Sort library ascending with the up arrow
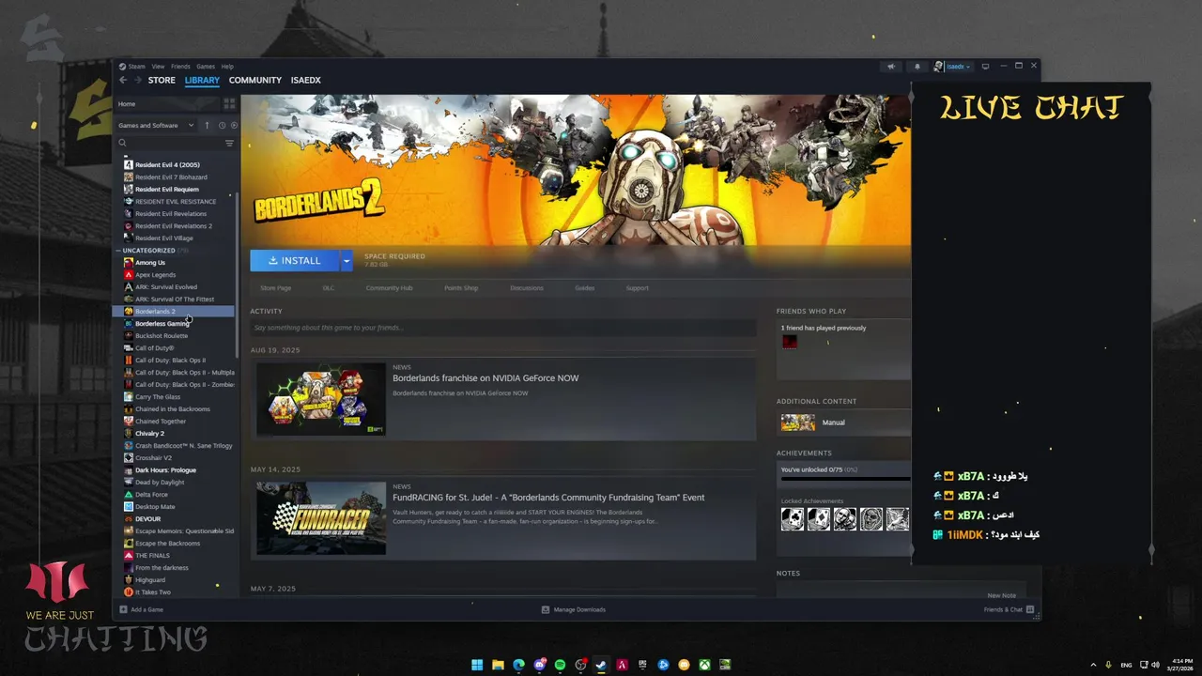Image resolution: width=1202 pixels, height=676 pixels. click(x=207, y=125)
